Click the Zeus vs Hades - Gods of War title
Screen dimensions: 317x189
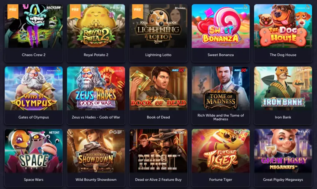(96, 117)
